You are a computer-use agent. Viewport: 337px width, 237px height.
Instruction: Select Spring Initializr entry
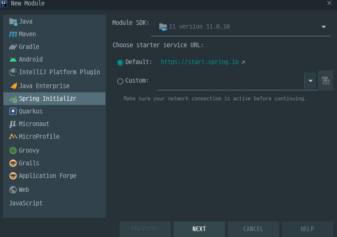[54, 99]
